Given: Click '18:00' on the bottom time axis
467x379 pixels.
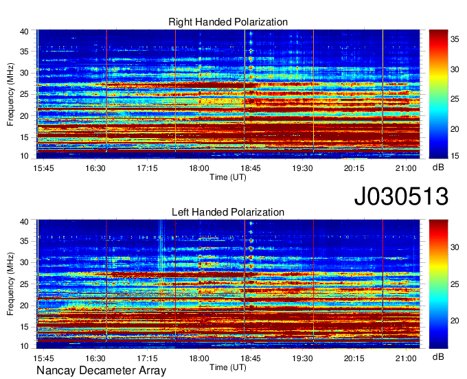Looking at the screenshot, I should (x=199, y=358).
